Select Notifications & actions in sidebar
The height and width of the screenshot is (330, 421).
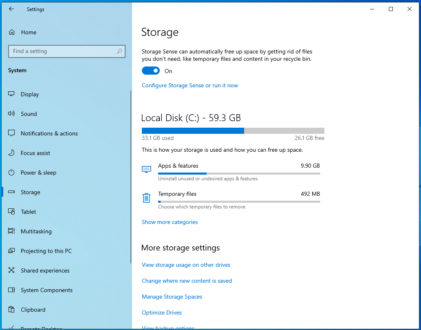click(66, 133)
